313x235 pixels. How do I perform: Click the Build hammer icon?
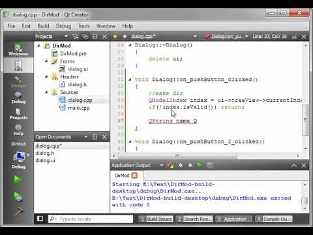pos(18,211)
